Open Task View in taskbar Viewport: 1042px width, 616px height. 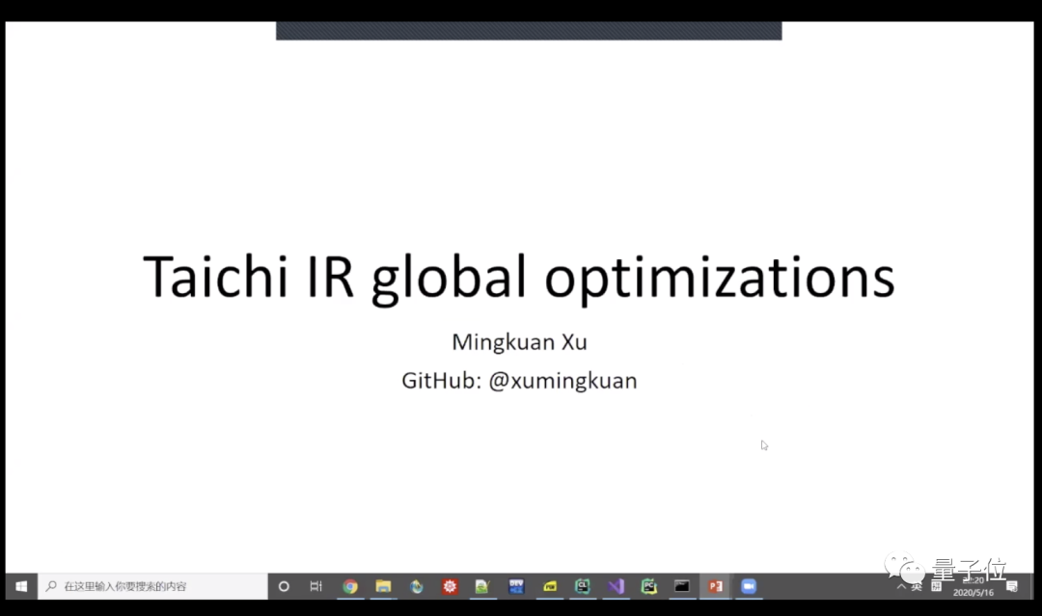coord(316,586)
